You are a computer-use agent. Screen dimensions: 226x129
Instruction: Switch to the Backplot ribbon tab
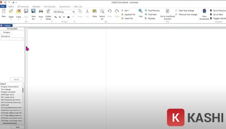(36, 6)
